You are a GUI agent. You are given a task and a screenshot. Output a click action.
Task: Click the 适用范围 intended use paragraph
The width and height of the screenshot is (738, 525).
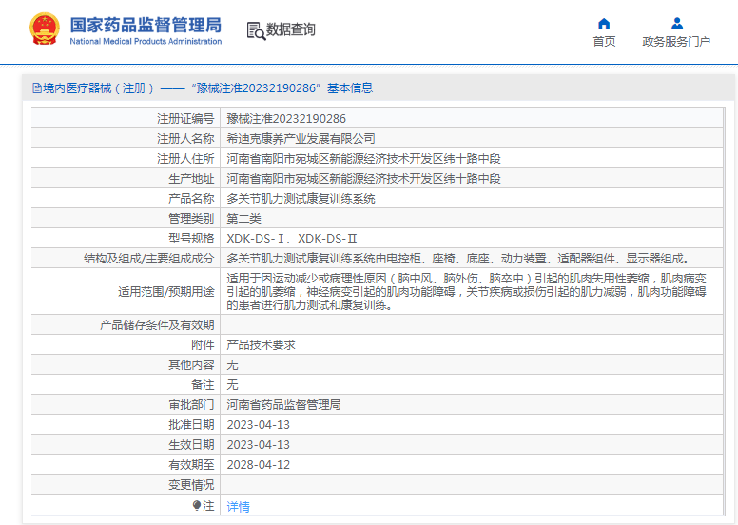pos(466,291)
